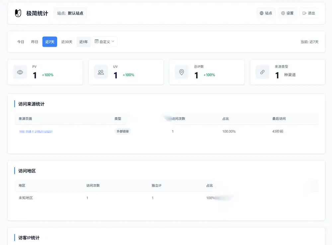
Task: Click the 访问地区 section heading
Action: tap(27, 171)
